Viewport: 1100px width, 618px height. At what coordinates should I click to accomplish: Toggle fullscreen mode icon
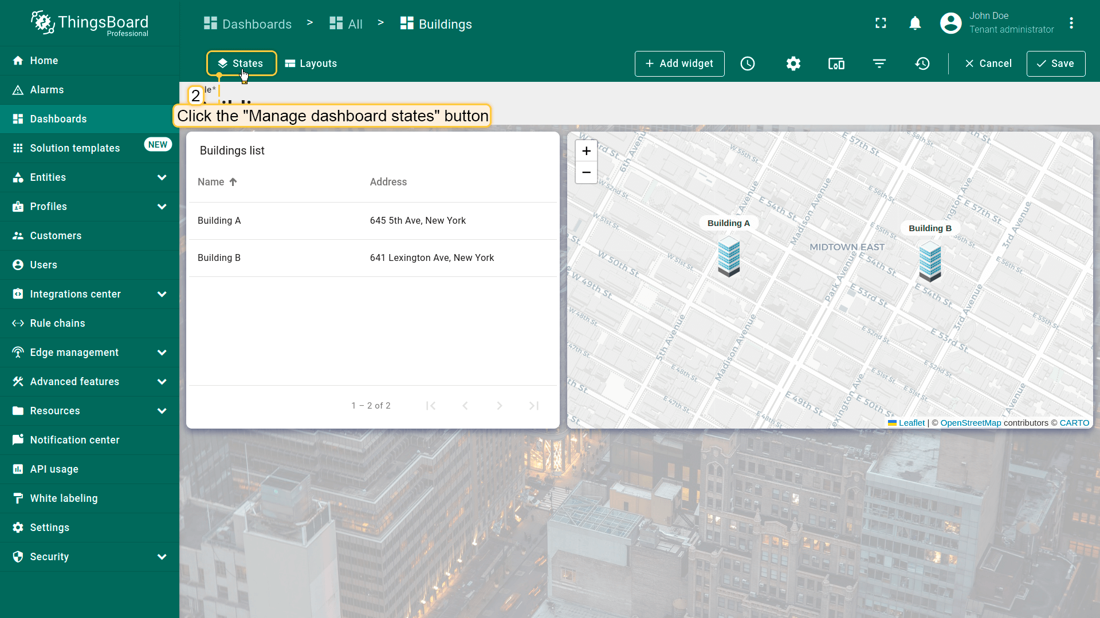coord(881,23)
